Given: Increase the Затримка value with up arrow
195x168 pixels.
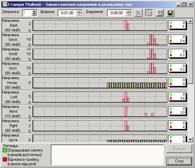Looking at the screenshot, I should tap(34, 12).
